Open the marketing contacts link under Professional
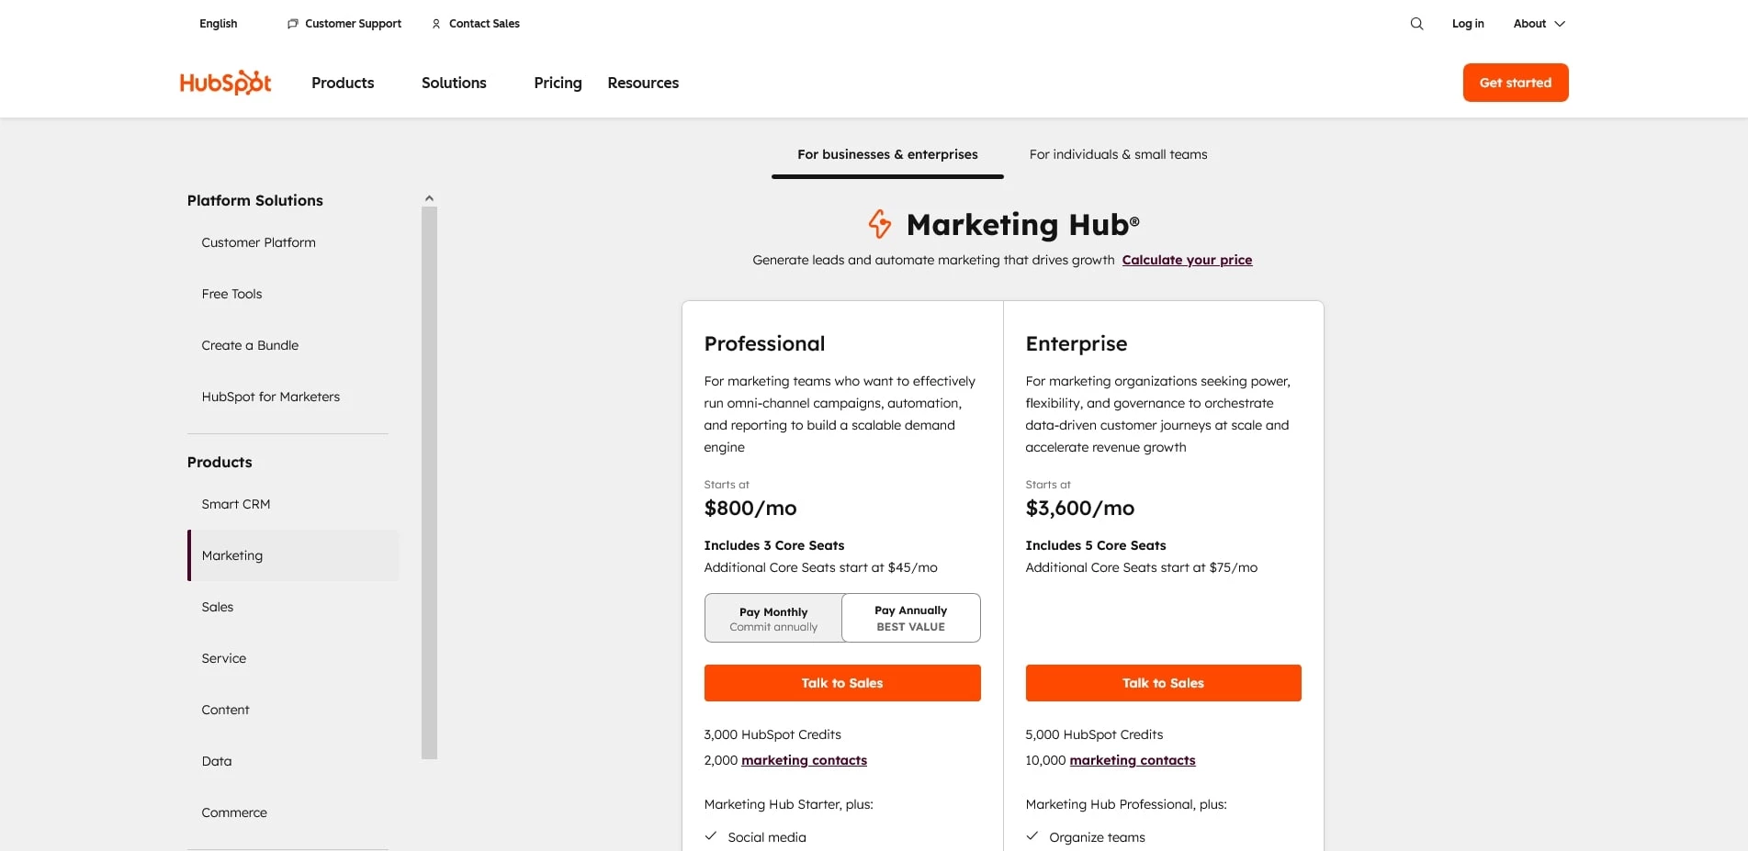Screen dimensions: 1748x851 803,760
